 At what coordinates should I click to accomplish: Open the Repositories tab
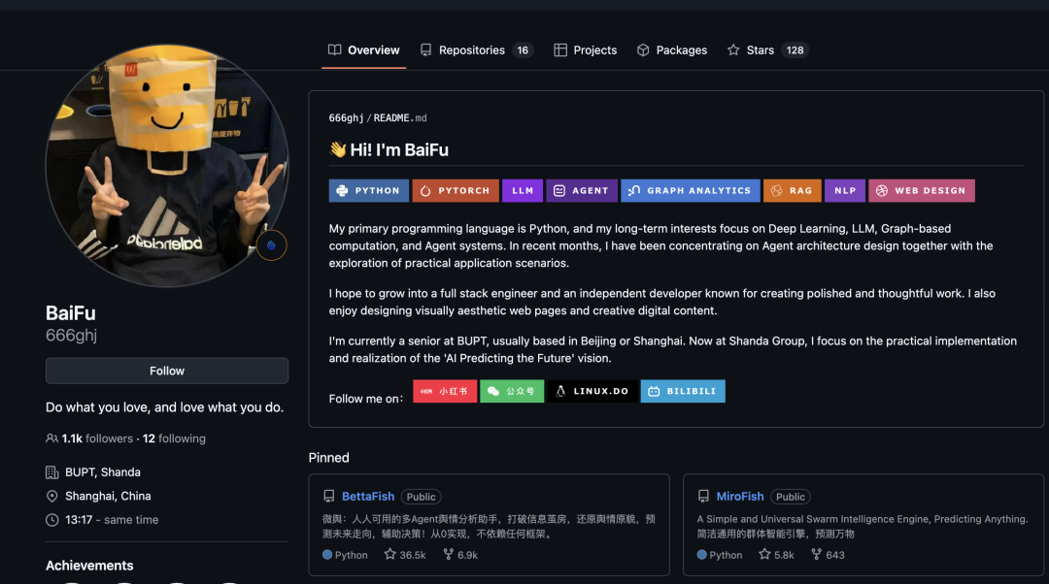[471, 50]
